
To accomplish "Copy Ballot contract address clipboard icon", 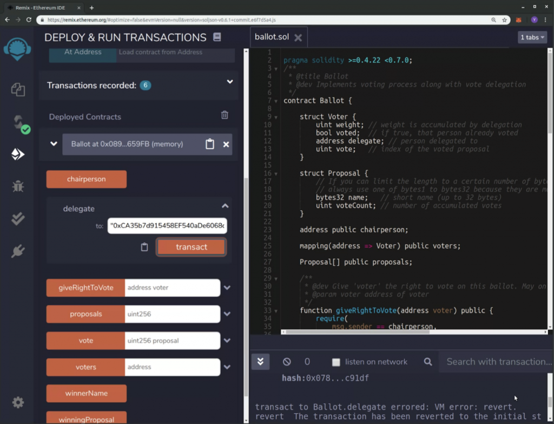I will [210, 144].
